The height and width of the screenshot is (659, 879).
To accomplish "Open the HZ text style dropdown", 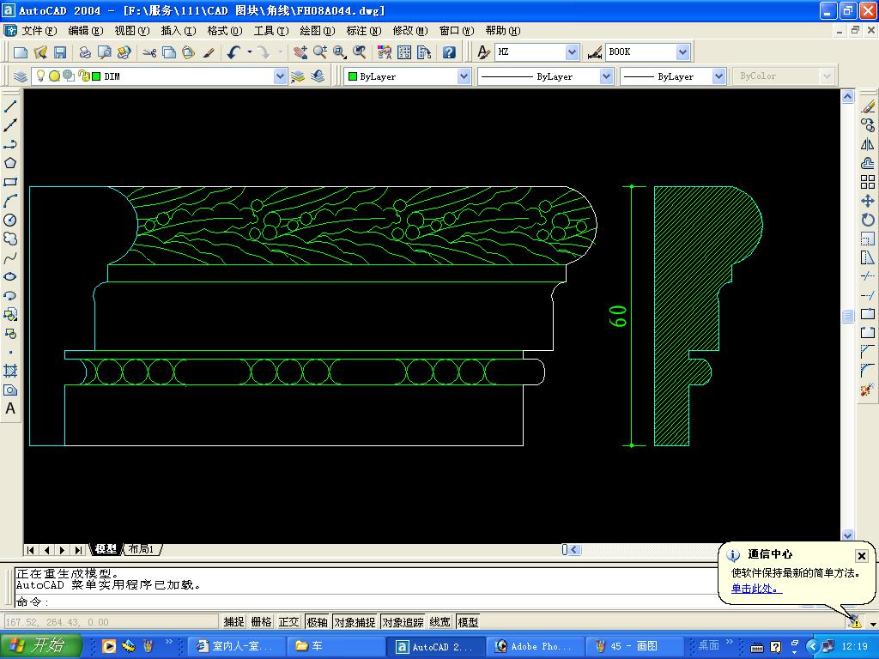I will pos(572,52).
